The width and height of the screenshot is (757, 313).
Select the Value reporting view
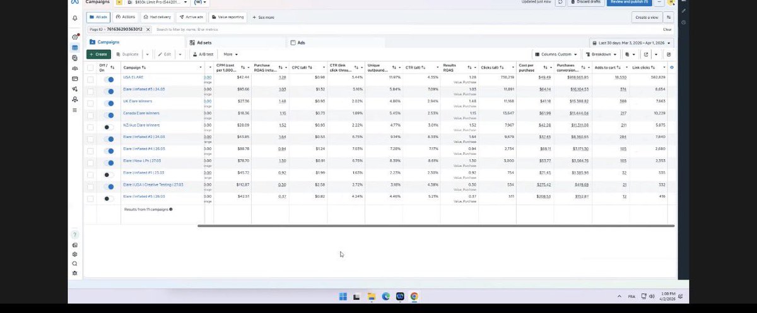(x=228, y=17)
